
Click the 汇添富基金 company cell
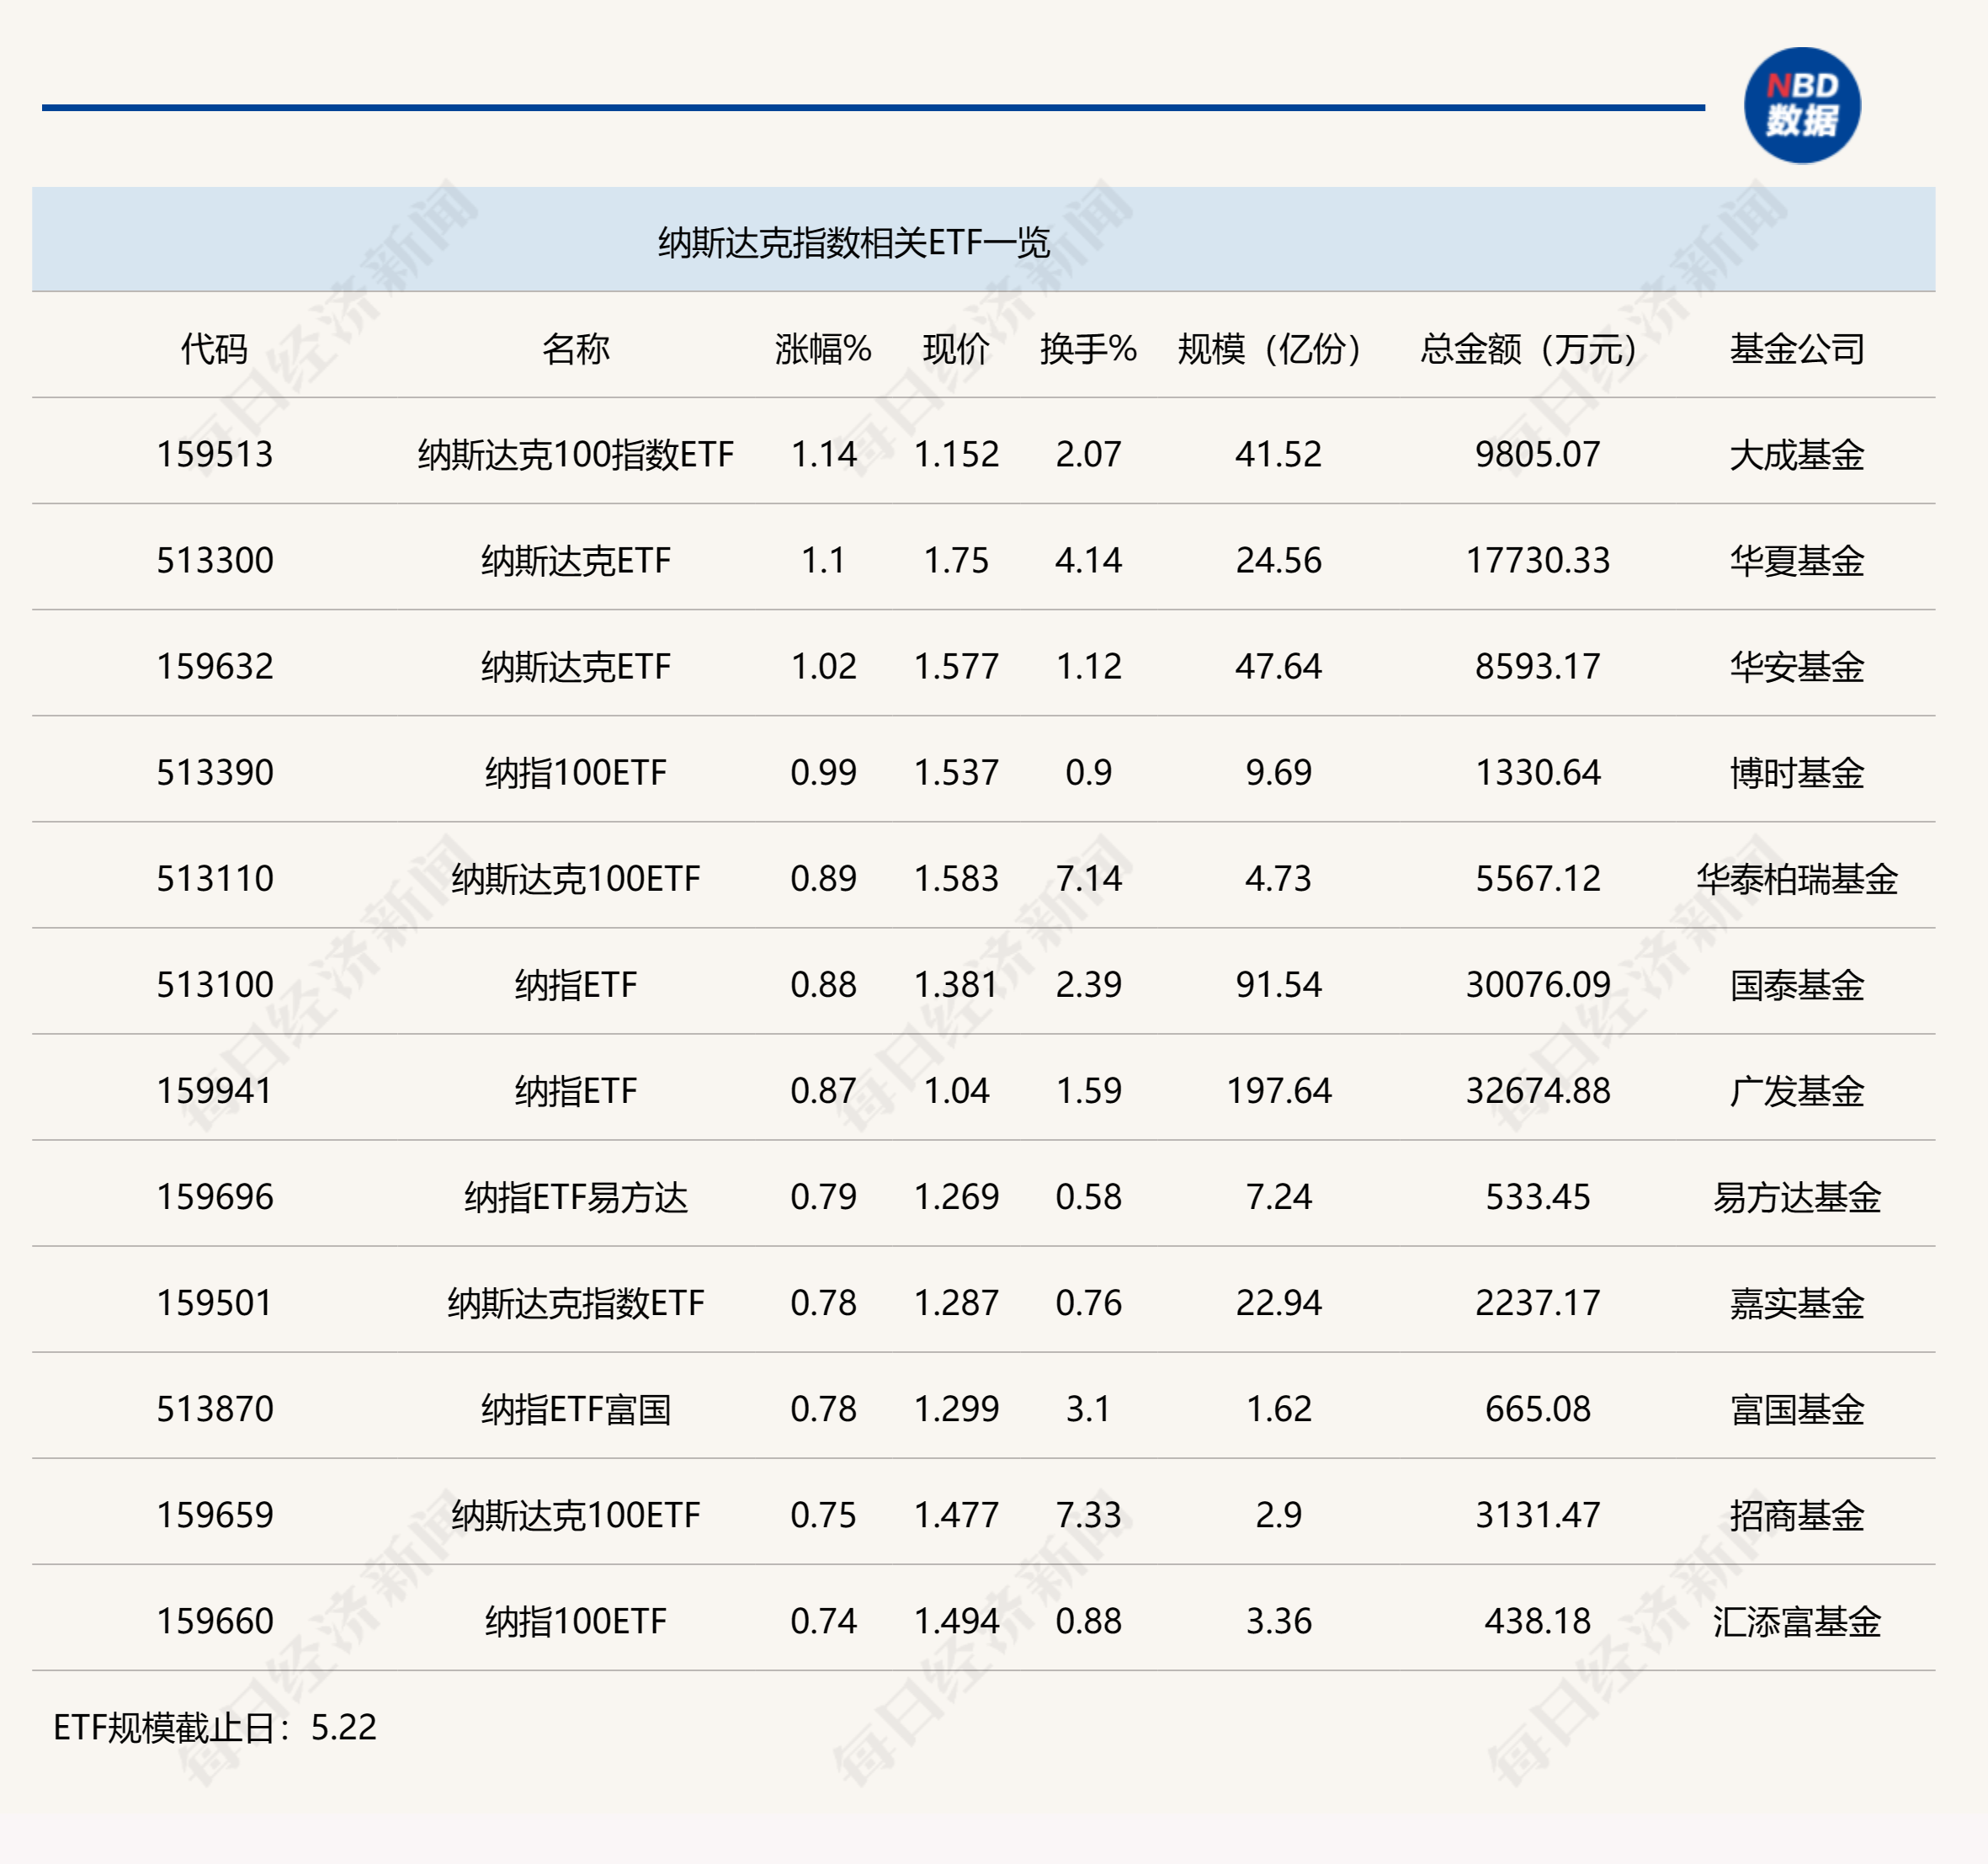point(1796,1621)
